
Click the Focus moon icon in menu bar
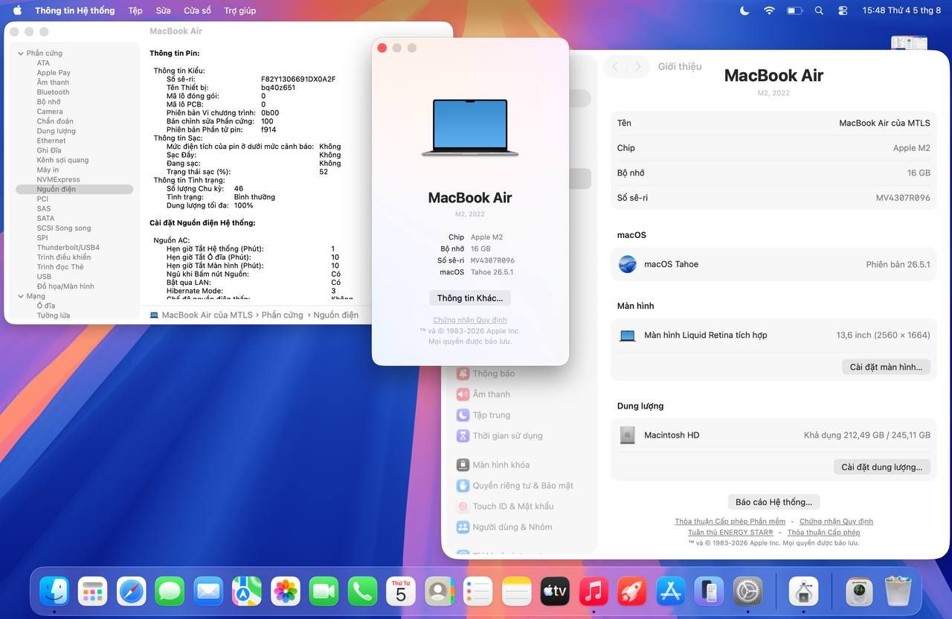(x=744, y=10)
